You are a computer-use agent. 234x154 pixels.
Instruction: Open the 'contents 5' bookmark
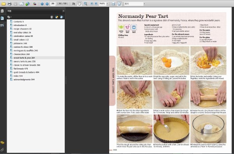pyautogui.click(x=18, y=22)
